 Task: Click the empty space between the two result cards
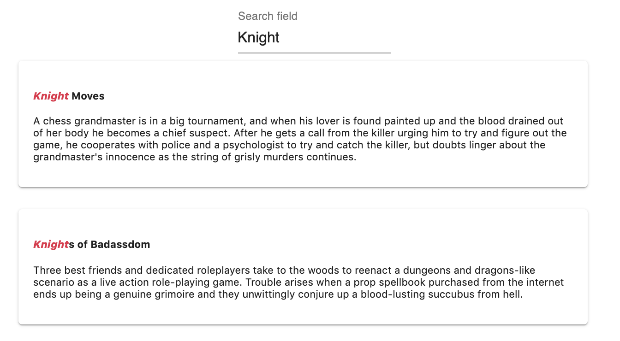click(303, 198)
